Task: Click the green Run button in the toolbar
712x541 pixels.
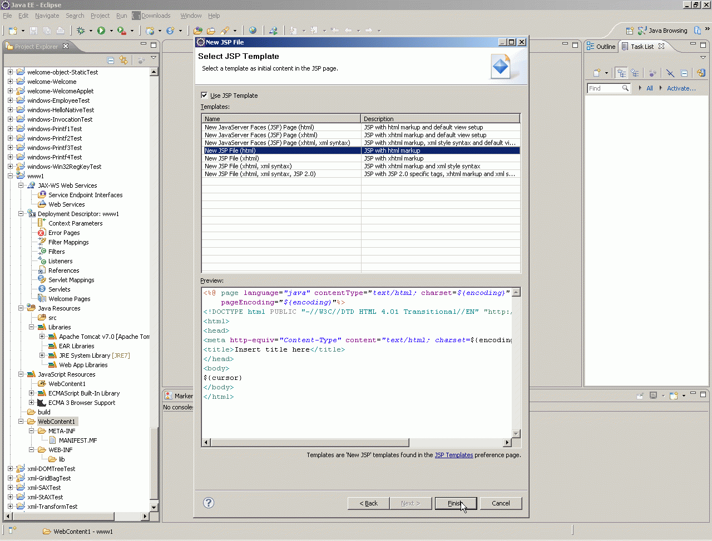Action: 101,31
